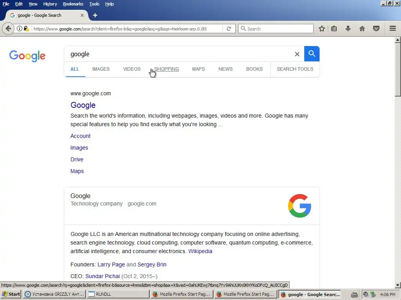Open the Account sitelink
The image size is (401, 300).
[x=81, y=136]
